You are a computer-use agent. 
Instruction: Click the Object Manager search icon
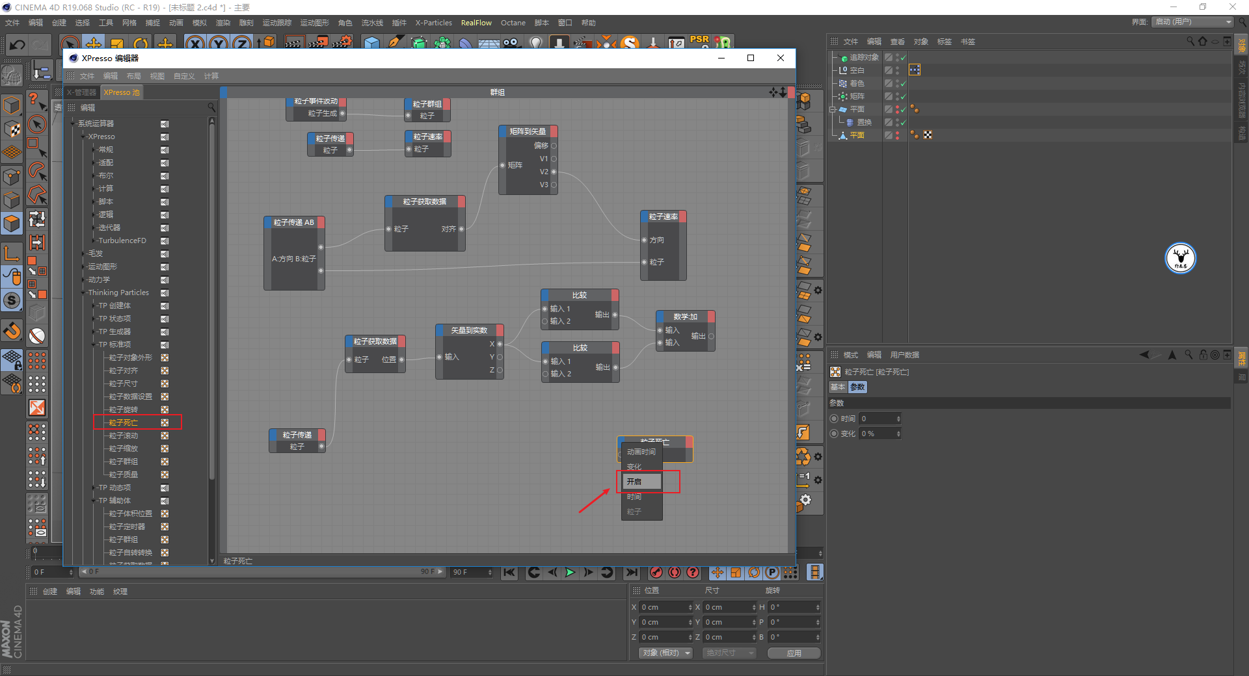pos(1190,42)
